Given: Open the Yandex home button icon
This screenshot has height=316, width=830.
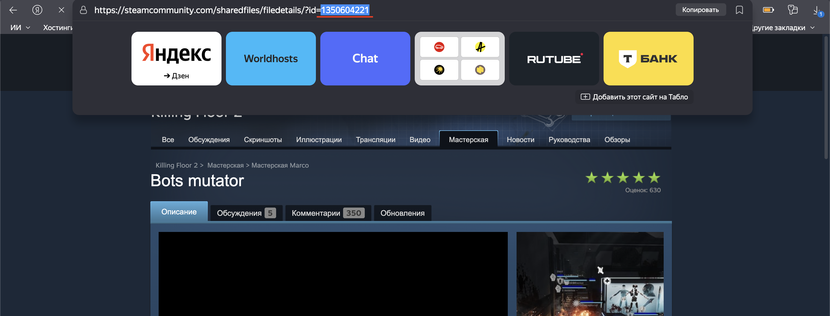Looking at the screenshot, I should (x=37, y=10).
